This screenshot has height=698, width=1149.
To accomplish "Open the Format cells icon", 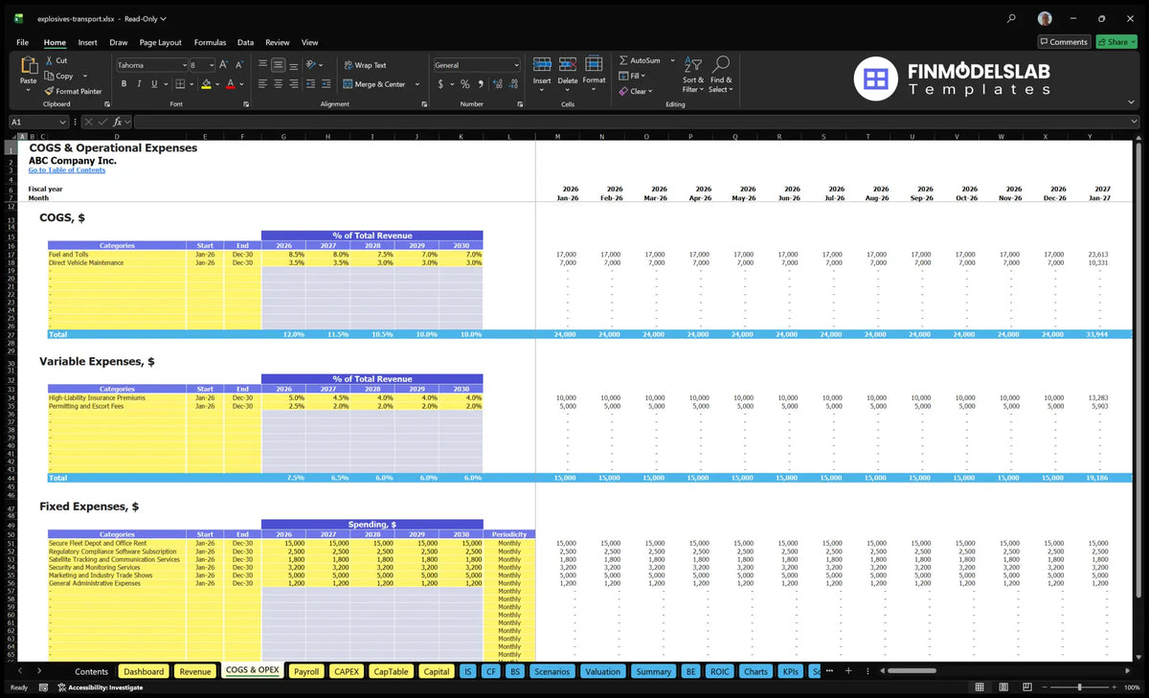I will (594, 64).
